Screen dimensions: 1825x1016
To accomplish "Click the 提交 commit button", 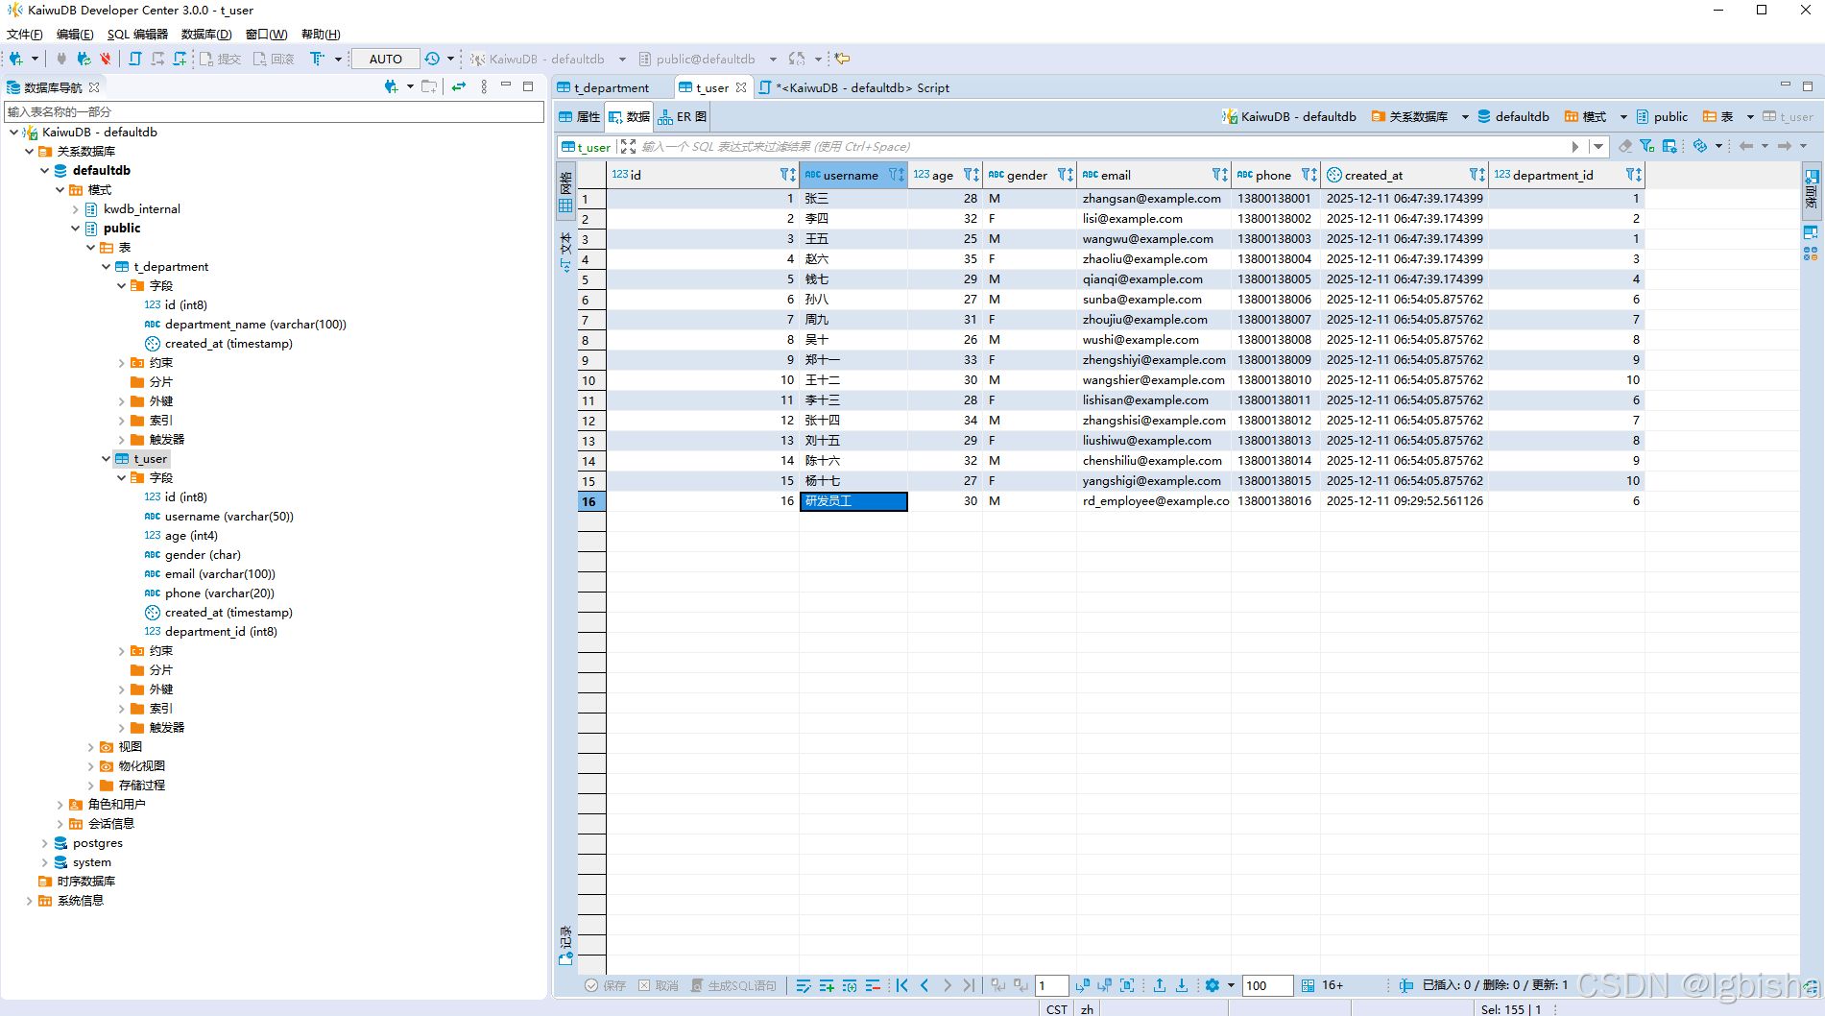I will tap(220, 59).
